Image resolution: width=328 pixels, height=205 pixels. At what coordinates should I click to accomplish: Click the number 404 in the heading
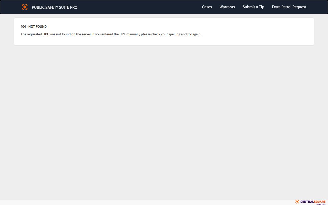(x=23, y=26)
